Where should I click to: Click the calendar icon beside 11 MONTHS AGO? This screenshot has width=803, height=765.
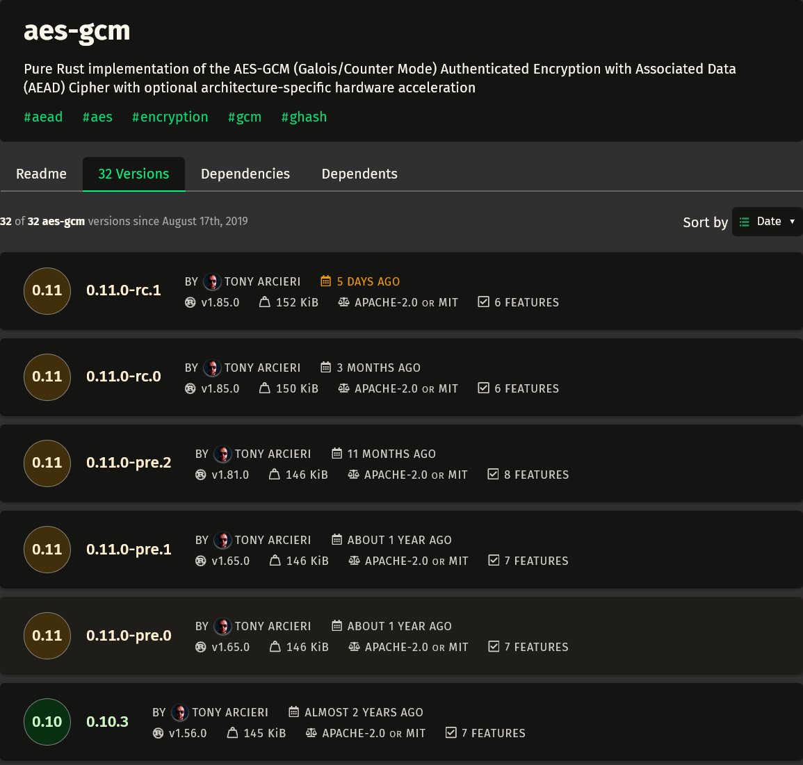coord(336,453)
